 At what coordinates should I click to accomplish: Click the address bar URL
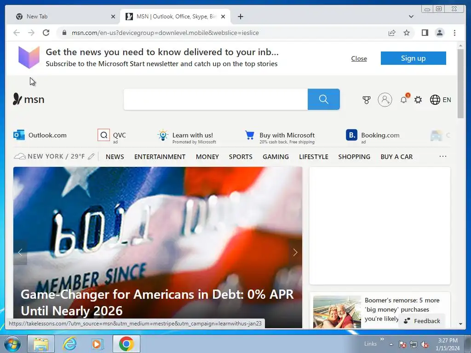(165, 33)
